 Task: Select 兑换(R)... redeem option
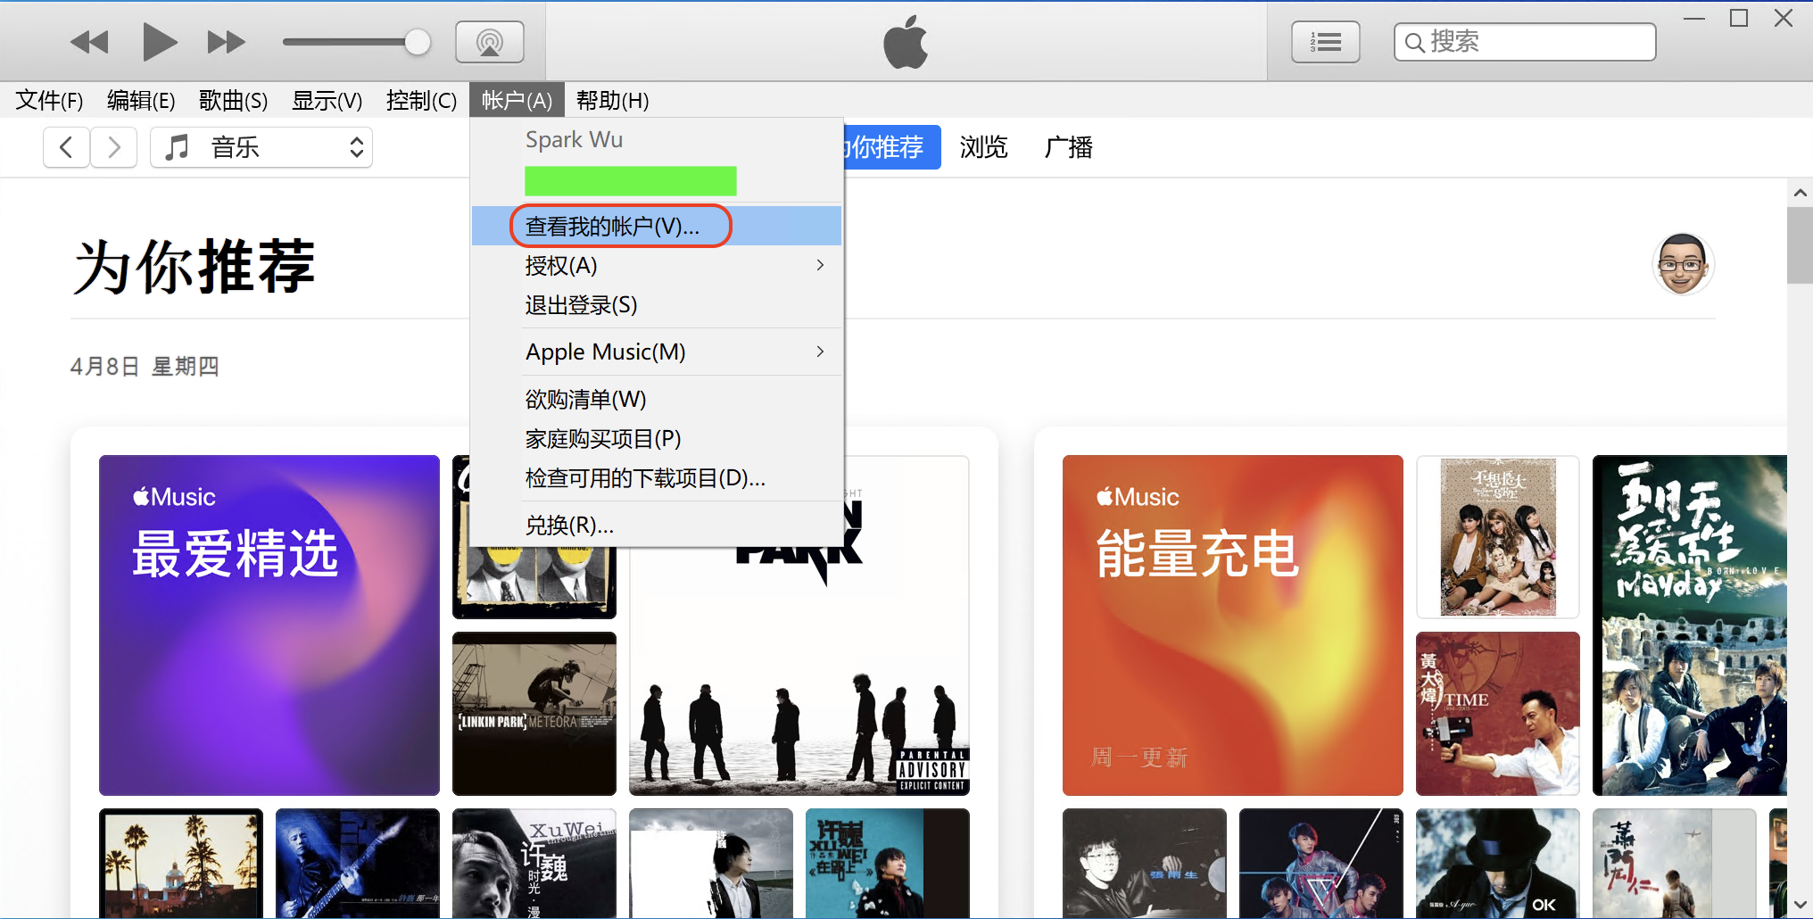[x=657, y=526]
